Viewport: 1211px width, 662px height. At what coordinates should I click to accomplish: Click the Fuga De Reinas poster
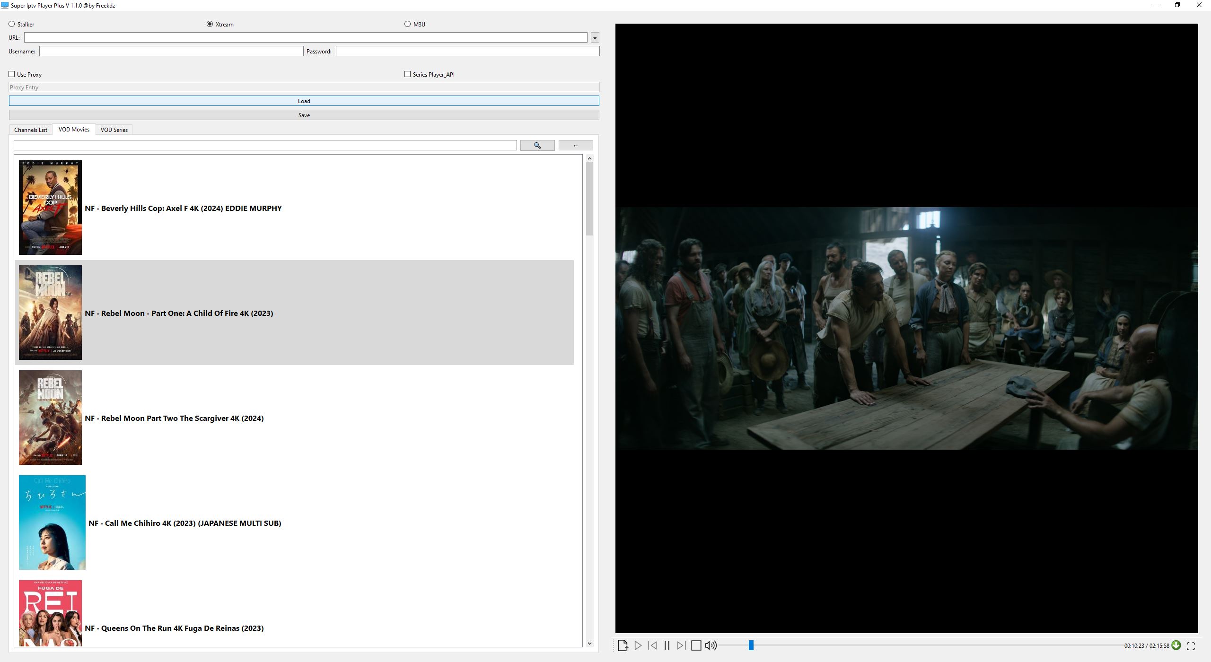pyautogui.click(x=50, y=613)
